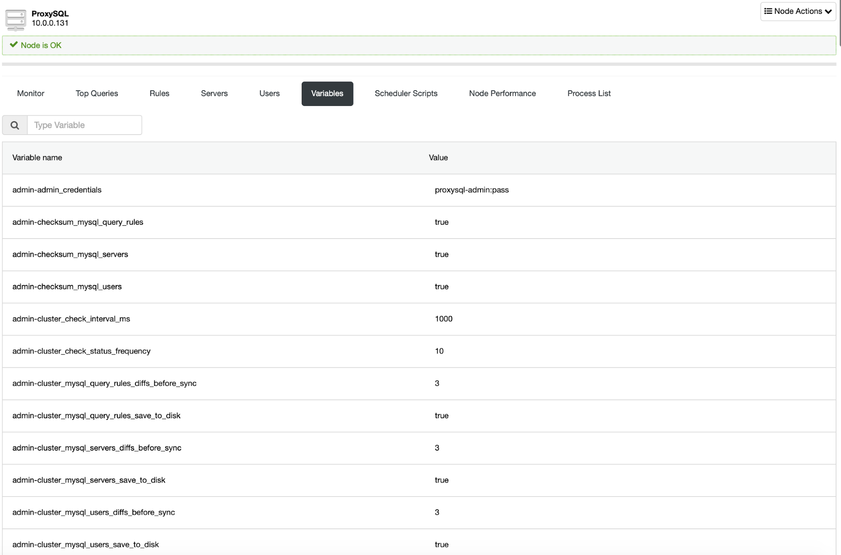Click value 3 for users_diffs_before_sync
Screen dimensions: 841x555
tap(437, 513)
